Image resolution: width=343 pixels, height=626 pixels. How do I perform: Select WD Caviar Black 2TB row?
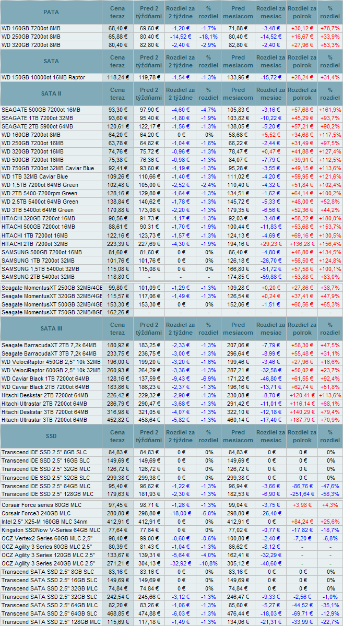pyautogui.click(x=171, y=387)
